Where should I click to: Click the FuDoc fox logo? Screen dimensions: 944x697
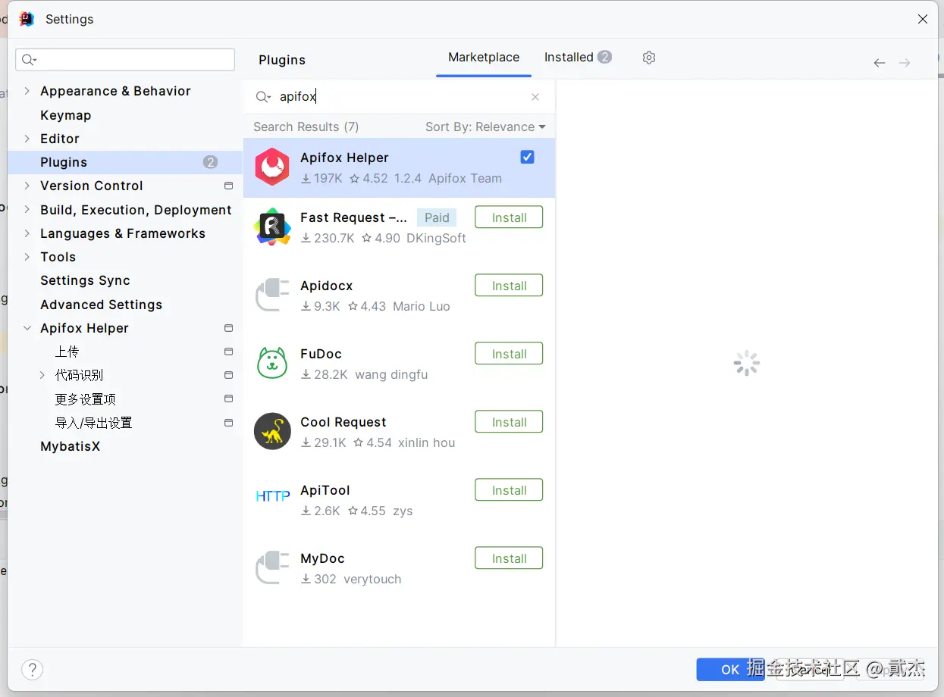(x=272, y=363)
